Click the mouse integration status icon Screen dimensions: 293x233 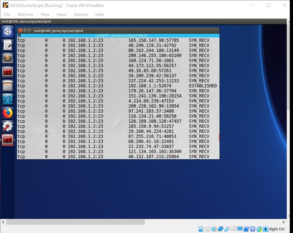pos(259,229)
